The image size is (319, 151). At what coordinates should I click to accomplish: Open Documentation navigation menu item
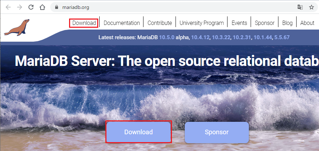121,23
